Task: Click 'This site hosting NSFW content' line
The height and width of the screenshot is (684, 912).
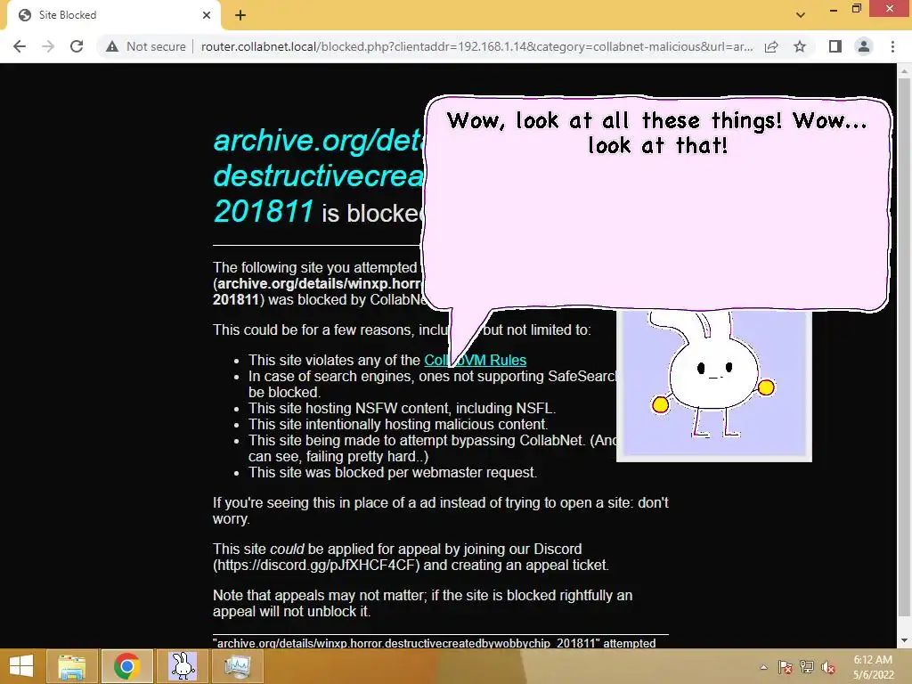Action: pos(402,408)
